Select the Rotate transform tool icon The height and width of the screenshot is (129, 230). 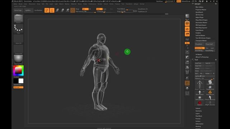pos(68,10)
